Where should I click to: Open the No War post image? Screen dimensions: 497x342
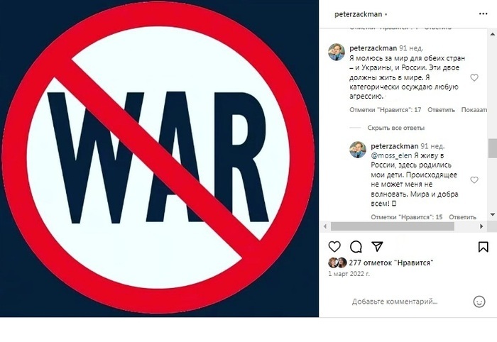click(159, 158)
